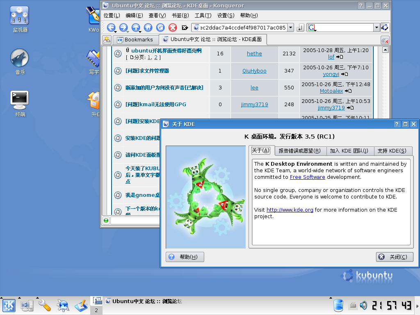Clear the location bar with the eraser icon

(185, 27)
